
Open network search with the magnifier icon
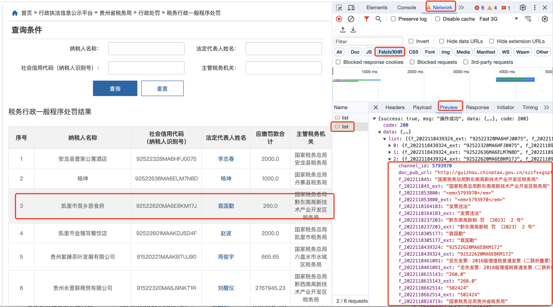[379, 19]
